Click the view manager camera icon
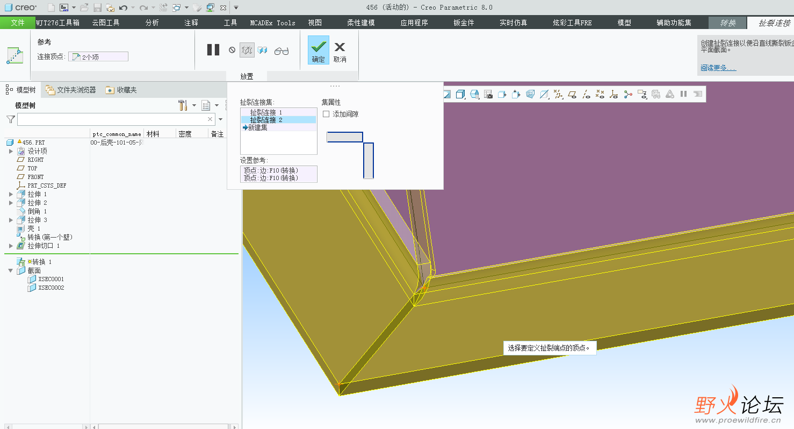The height and width of the screenshot is (429, 794). 488,95
